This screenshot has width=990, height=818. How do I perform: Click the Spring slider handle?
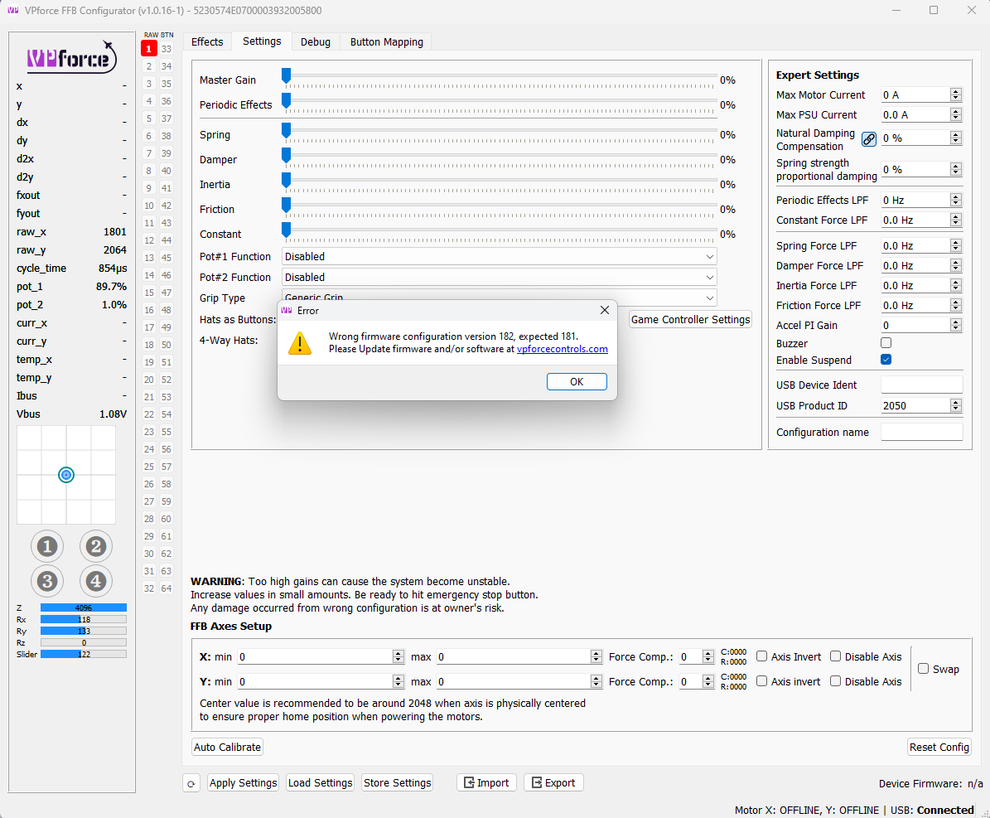286,131
